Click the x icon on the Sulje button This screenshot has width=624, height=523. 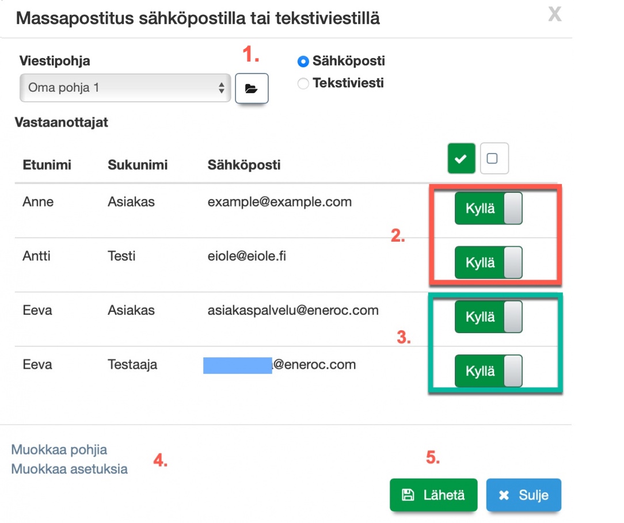click(x=504, y=495)
